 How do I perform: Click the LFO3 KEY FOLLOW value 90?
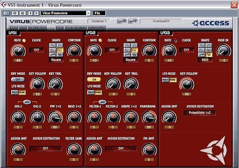[x=186, y=94]
